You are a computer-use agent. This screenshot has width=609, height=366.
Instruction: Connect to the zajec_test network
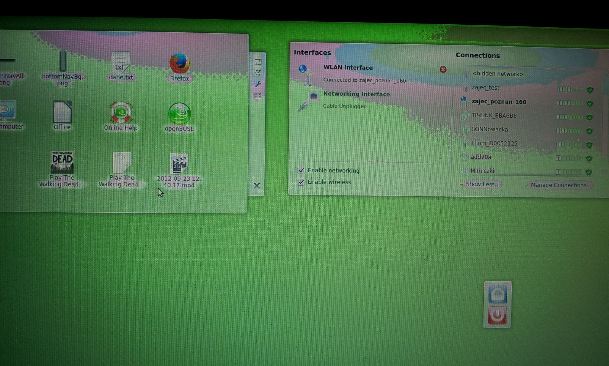point(485,88)
